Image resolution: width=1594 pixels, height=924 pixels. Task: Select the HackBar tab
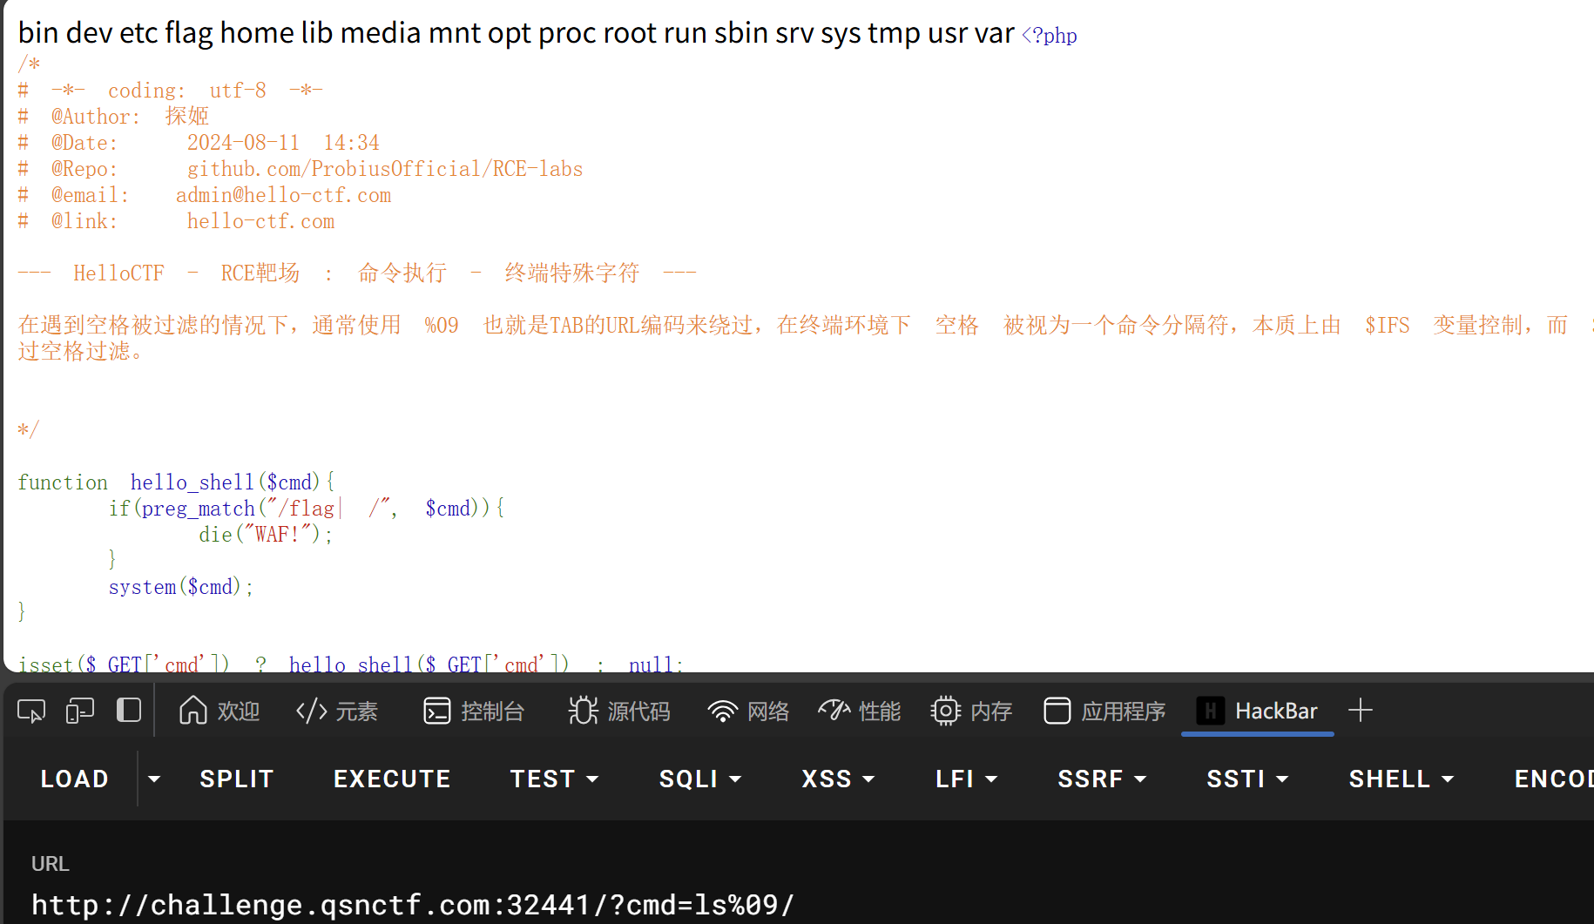(1257, 712)
